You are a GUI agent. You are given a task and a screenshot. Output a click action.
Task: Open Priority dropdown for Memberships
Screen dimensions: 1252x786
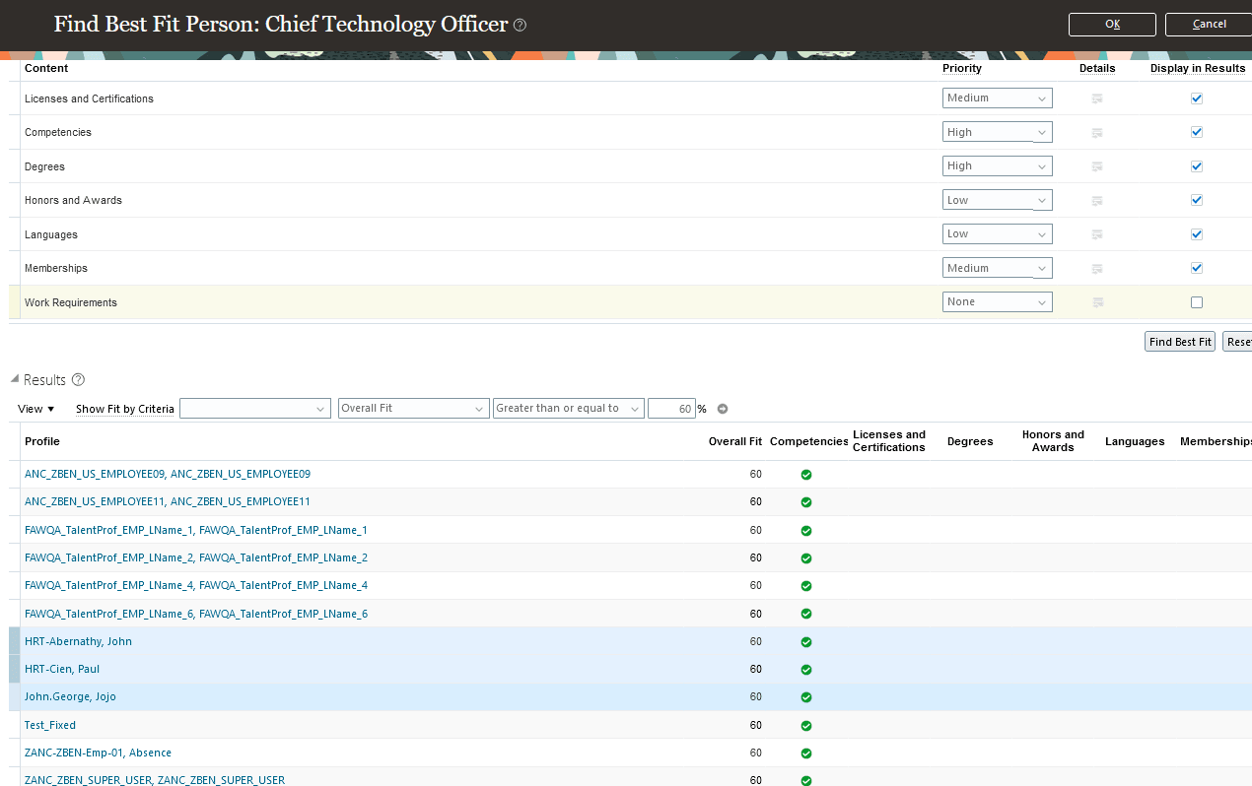tap(997, 268)
